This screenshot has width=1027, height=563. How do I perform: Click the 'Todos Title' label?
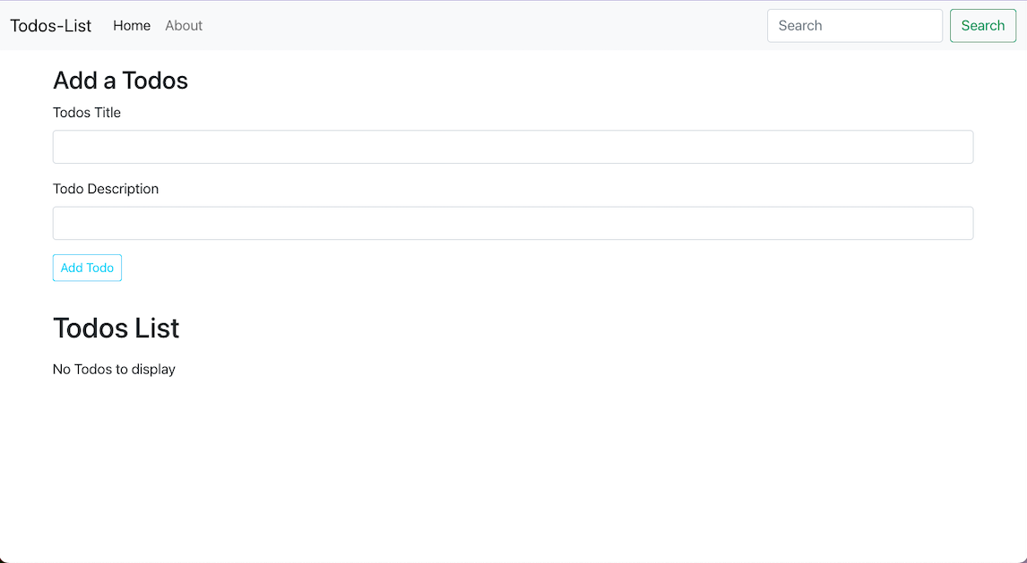tap(86, 113)
